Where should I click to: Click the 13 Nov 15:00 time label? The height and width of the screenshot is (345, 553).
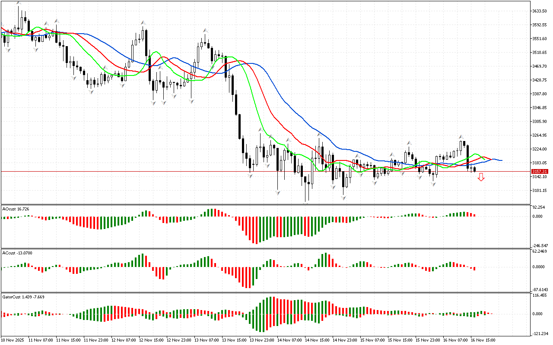tap(235, 340)
